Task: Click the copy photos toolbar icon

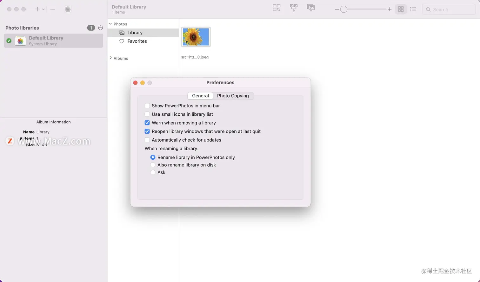Action: tap(311, 8)
